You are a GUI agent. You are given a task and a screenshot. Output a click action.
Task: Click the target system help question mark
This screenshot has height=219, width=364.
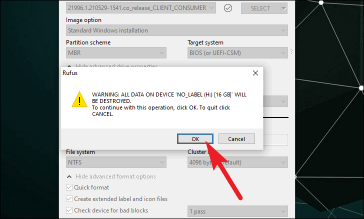click(291, 52)
